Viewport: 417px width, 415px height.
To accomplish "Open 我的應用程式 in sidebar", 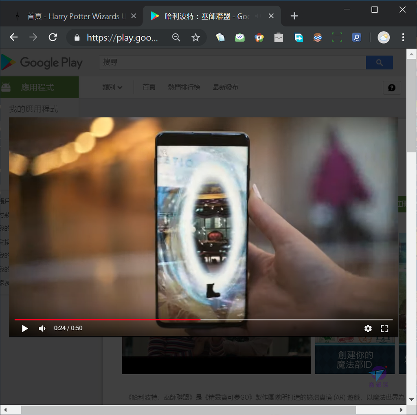I will (33, 109).
